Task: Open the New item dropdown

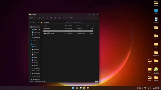Action: 33,18
